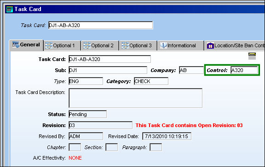265x167 pixels.
Task: Click the Sub field containing DJ1
Action: coord(108,70)
